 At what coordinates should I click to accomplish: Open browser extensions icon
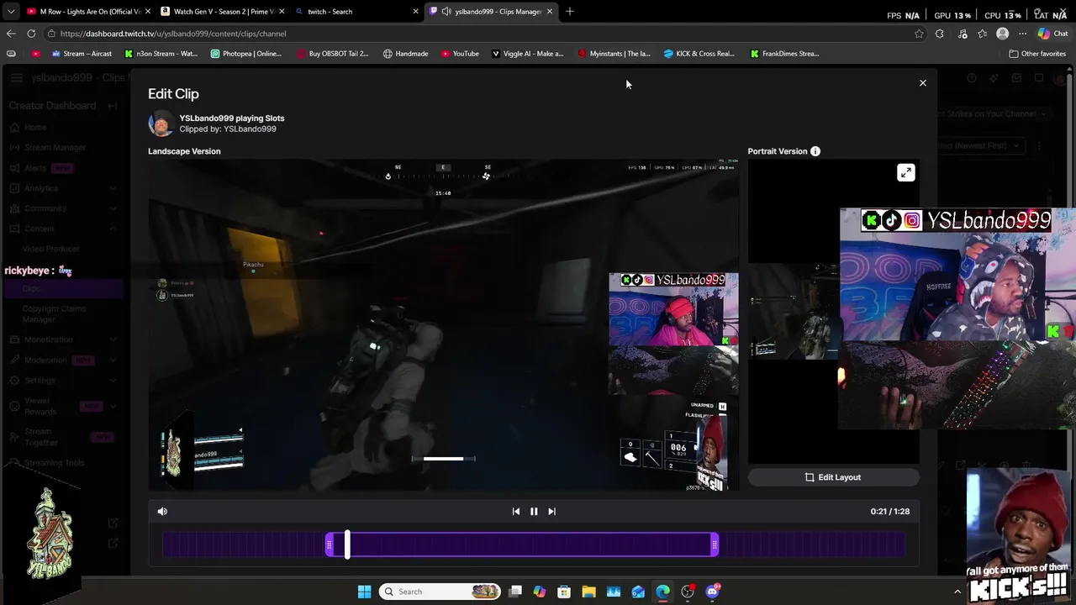(940, 34)
